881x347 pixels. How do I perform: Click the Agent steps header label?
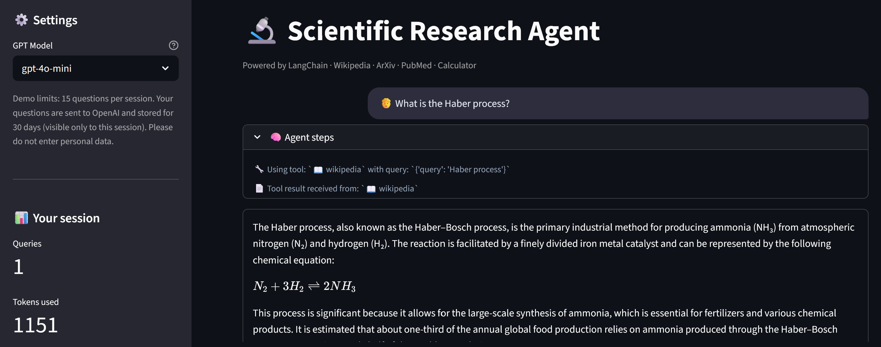(309, 137)
